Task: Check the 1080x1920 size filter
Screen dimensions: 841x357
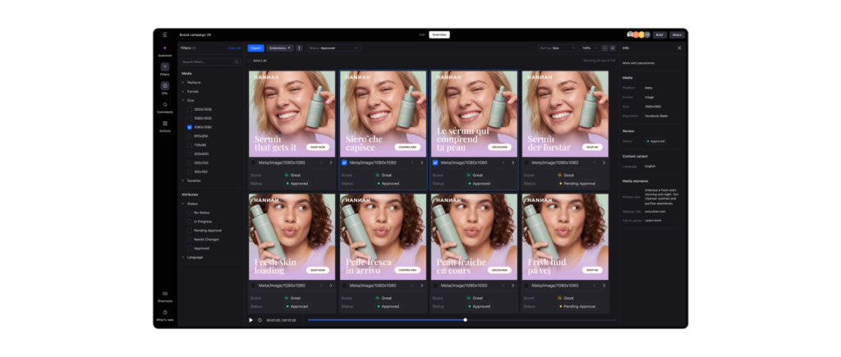Action: (x=190, y=118)
